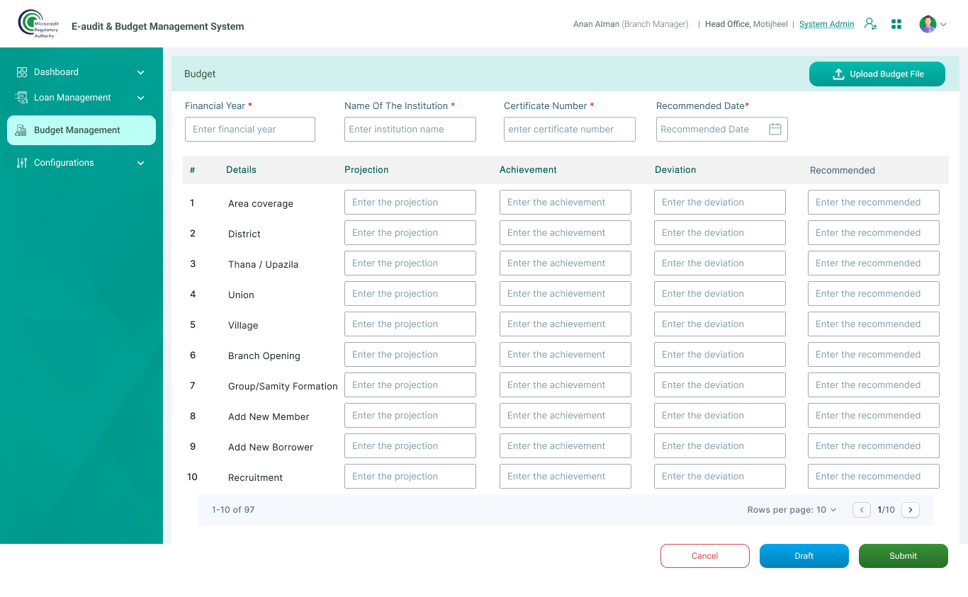Click the Budget Management sidebar icon
This screenshot has height=597, width=968.
pyautogui.click(x=21, y=130)
